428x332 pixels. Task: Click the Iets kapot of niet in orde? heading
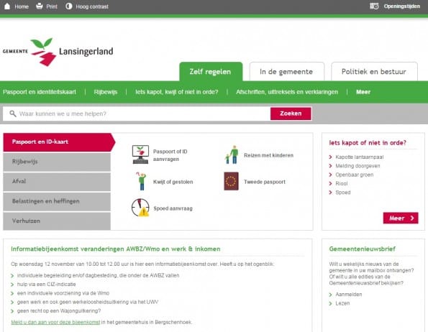368,142
